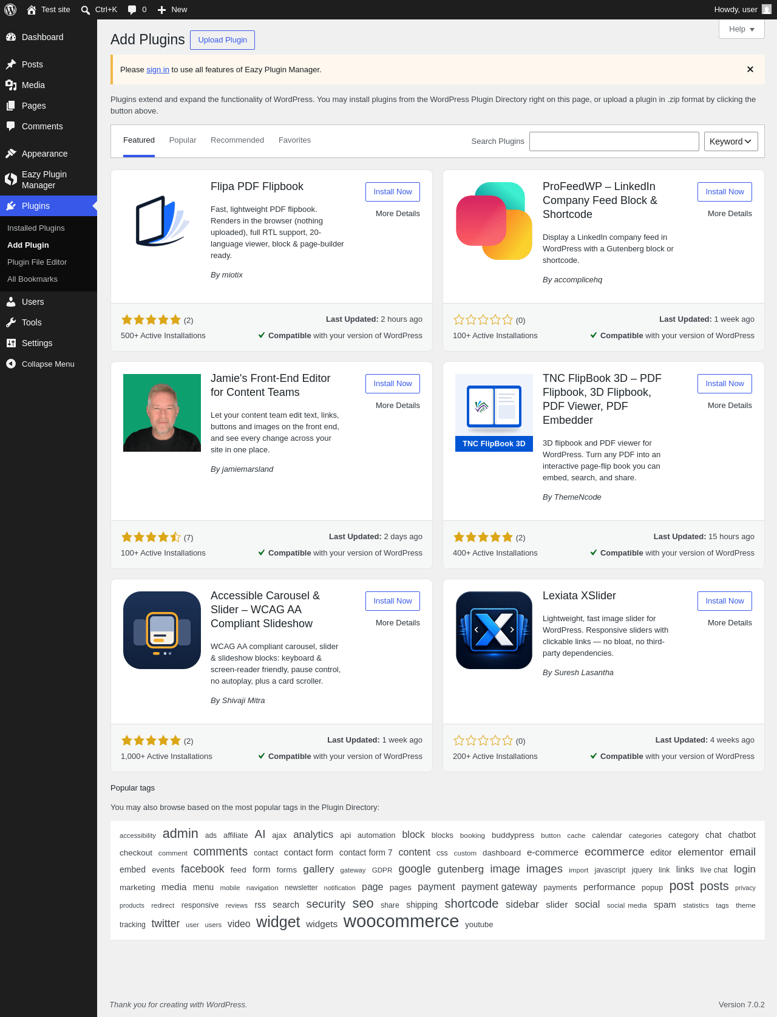Click the Settings sliders icon
The height and width of the screenshot is (1017, 777).
point(11,343)
